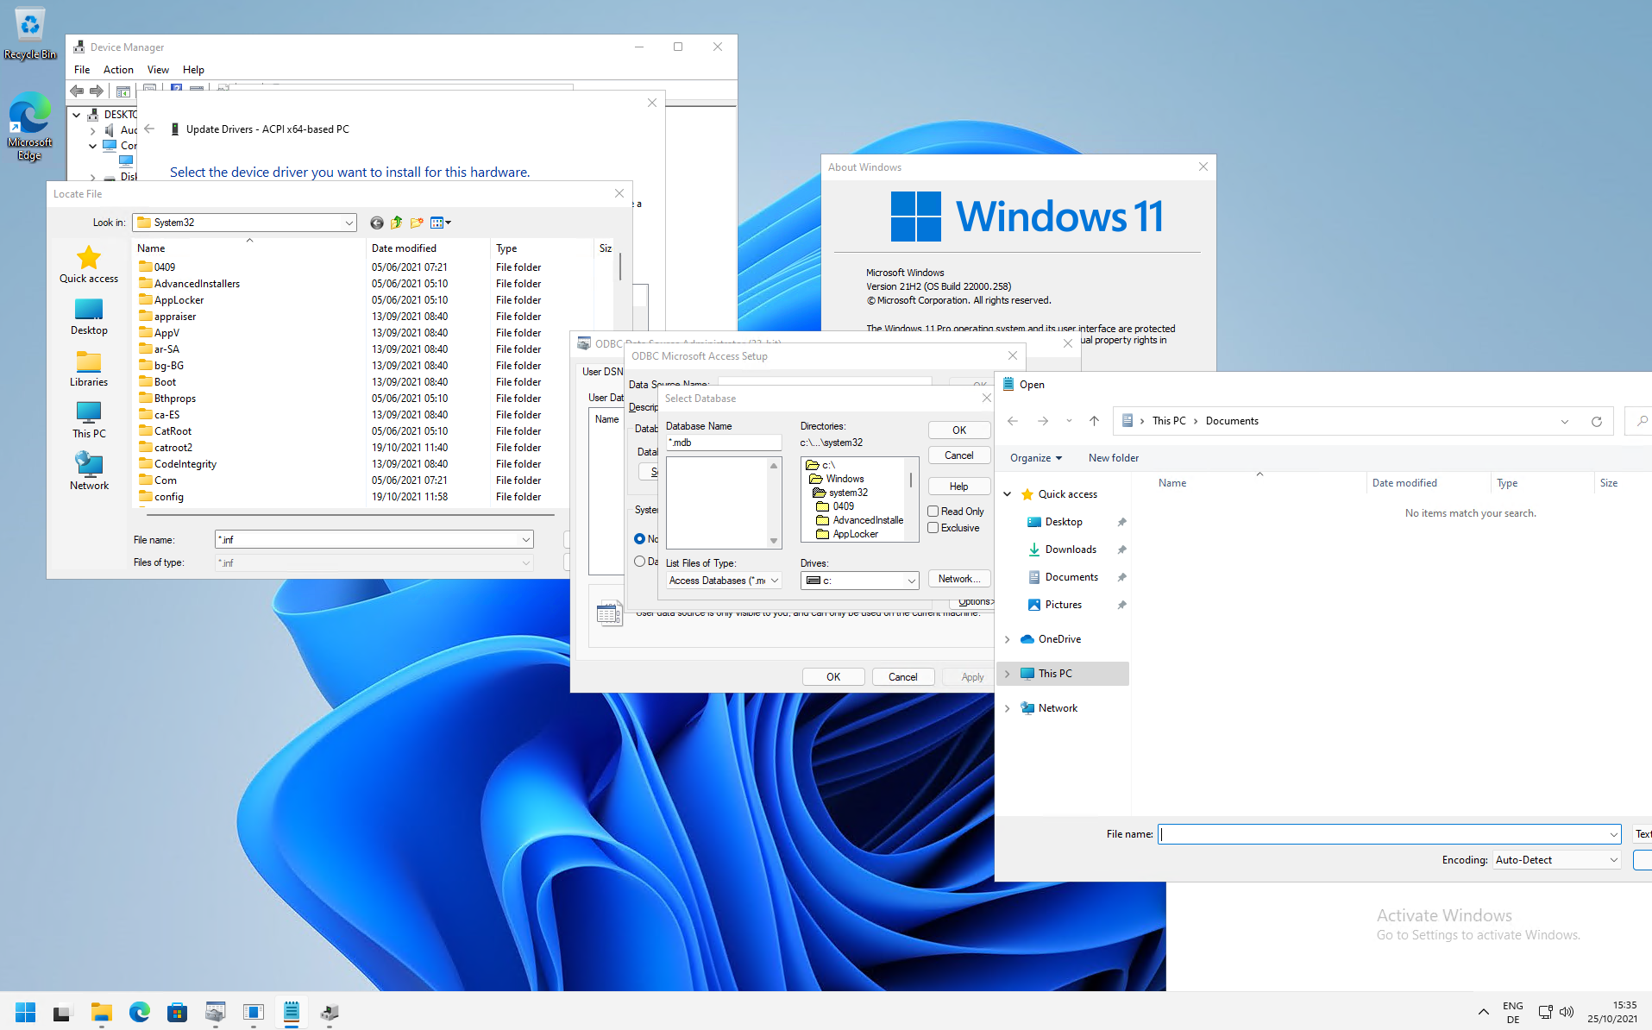1652x1030 pixels.
Task: Go up one level in Open dialog
Action: 1094,421
